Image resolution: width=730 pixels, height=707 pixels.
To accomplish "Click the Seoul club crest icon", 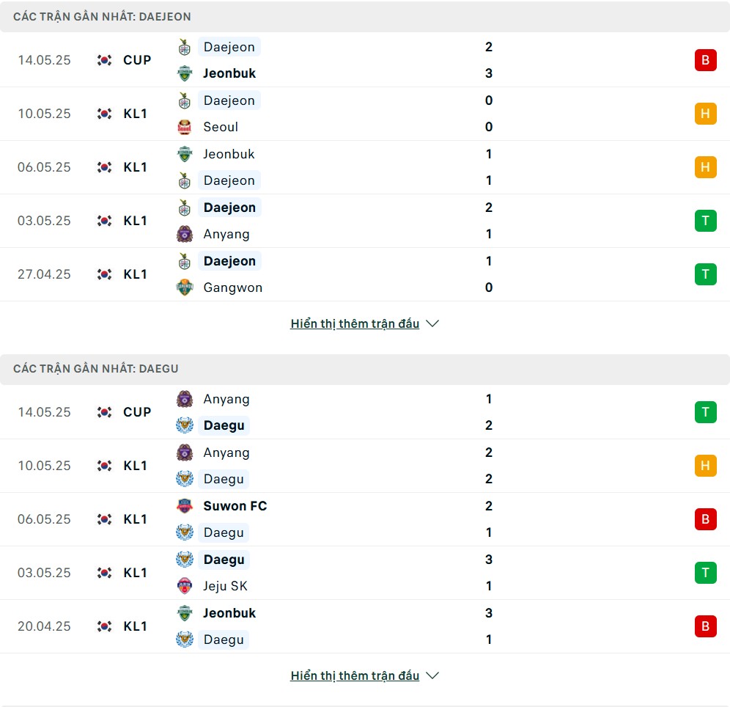I will pos(185,127).
